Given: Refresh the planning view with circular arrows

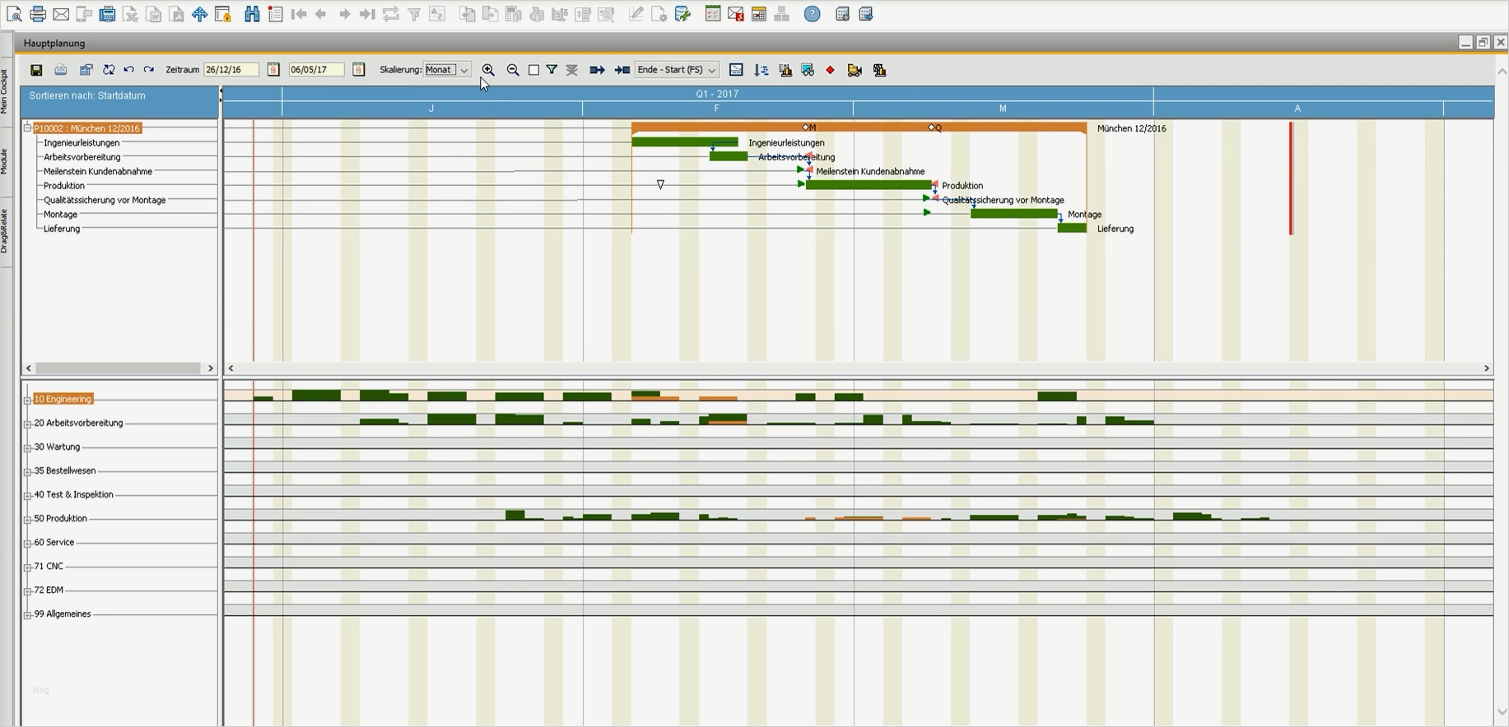Looking at the screenshot, I should [108, 70].
